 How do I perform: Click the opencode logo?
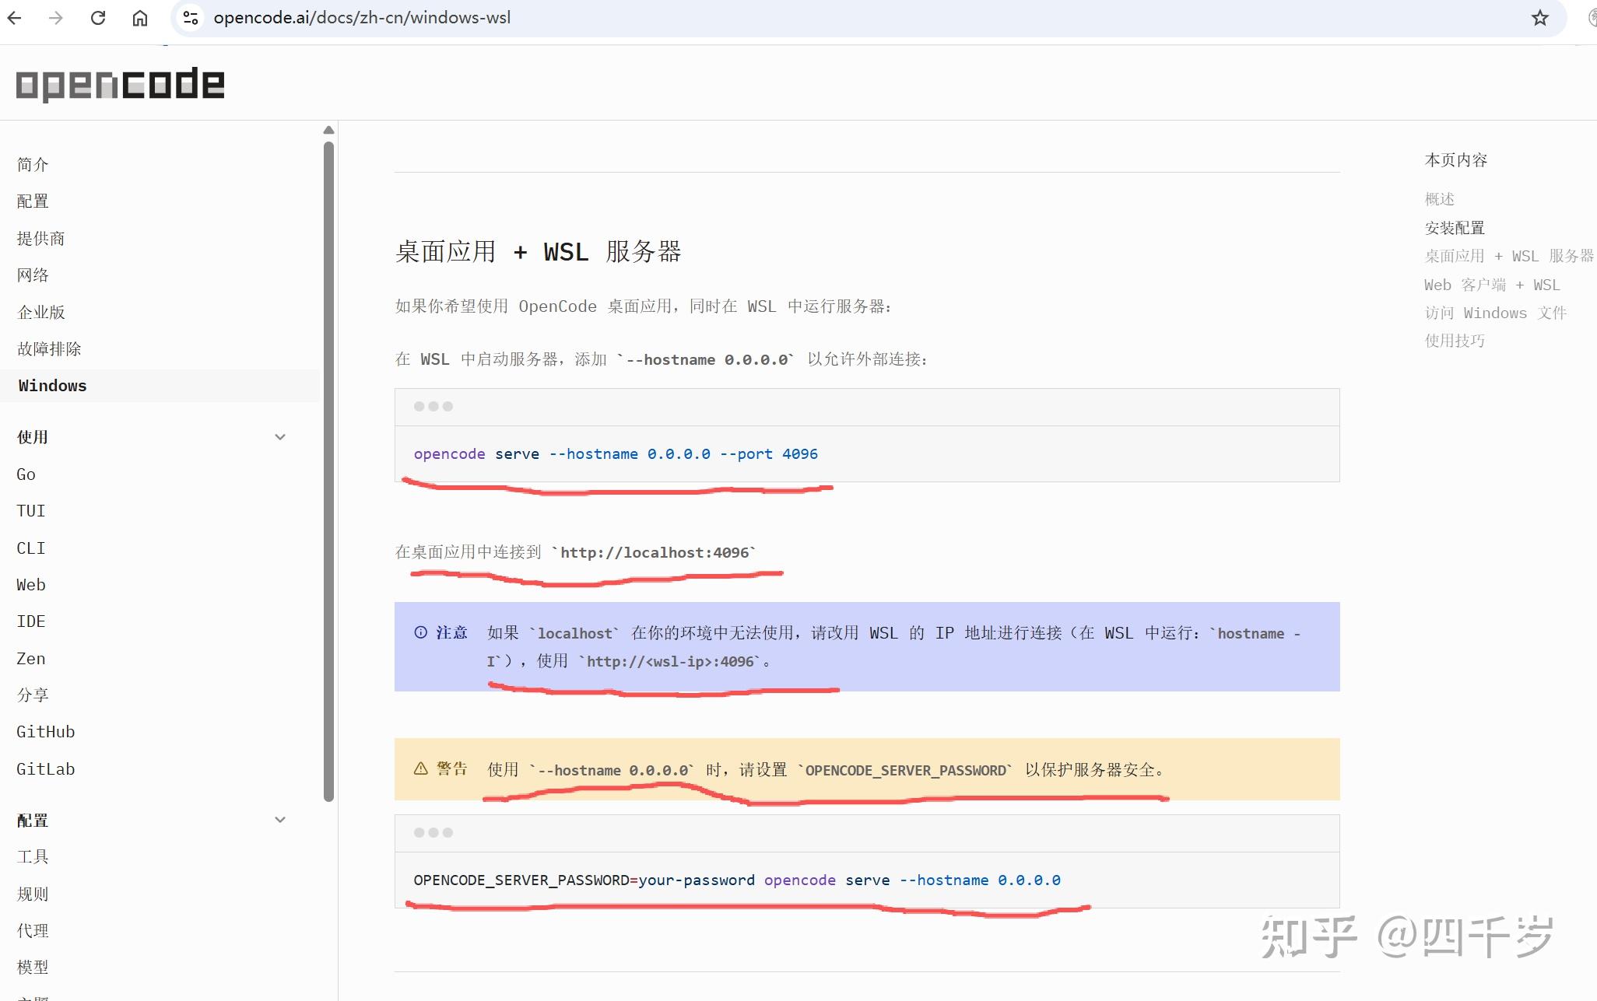click(x=120, y=84)
